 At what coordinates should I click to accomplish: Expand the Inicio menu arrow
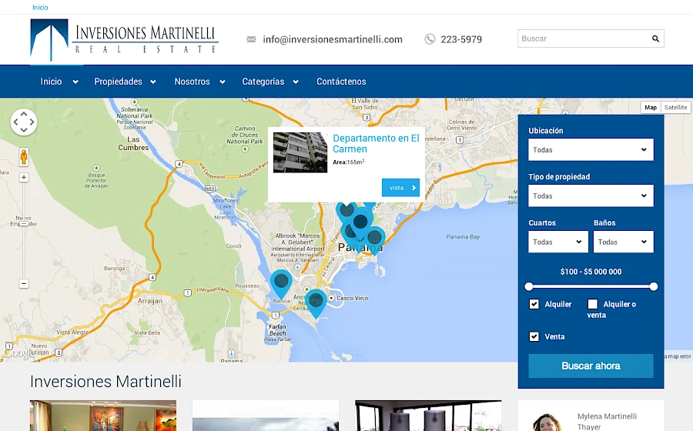[75, 82]
